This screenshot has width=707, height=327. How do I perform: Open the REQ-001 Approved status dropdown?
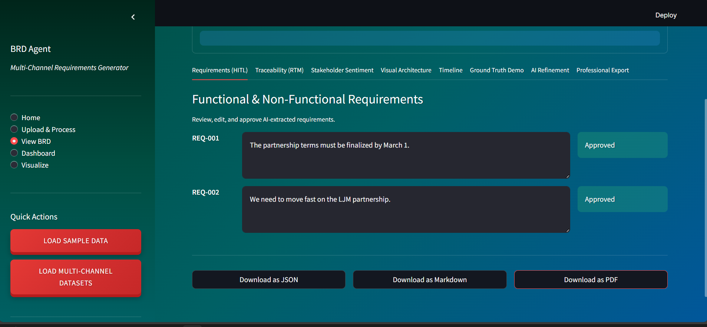click(x=622, y=145)
